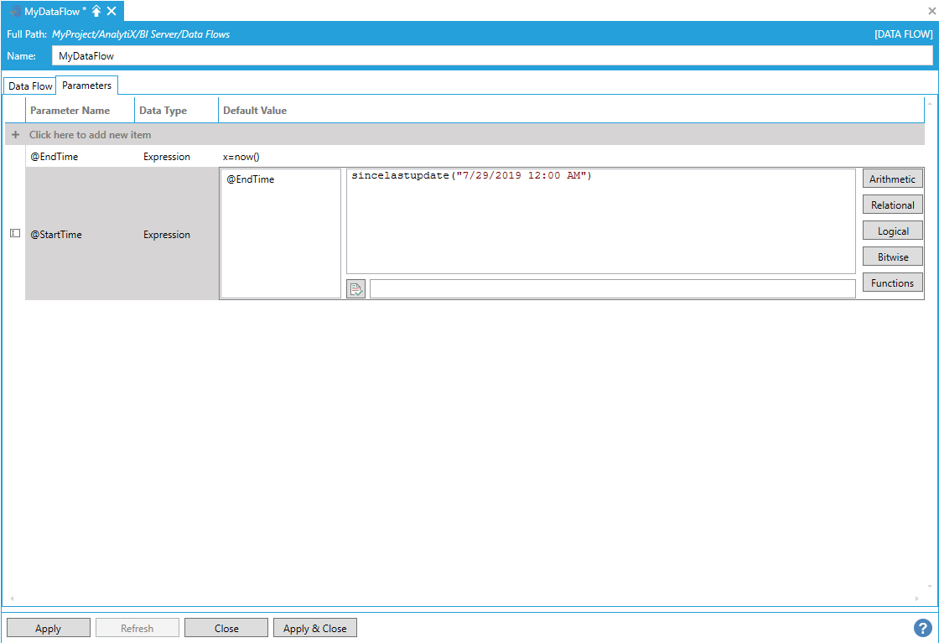Close the MyDataFlow document tab
This screenshot has width=939, height=643.
click(112, 11)
